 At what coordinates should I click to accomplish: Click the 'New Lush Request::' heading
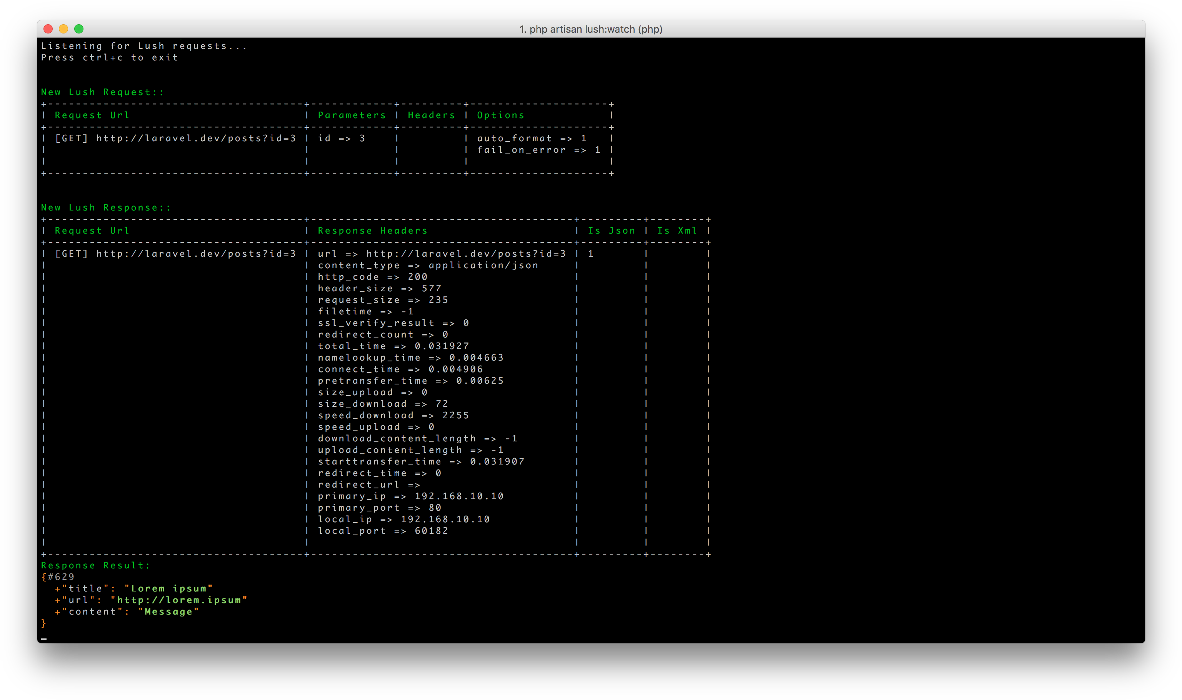[x=102, y=92]
